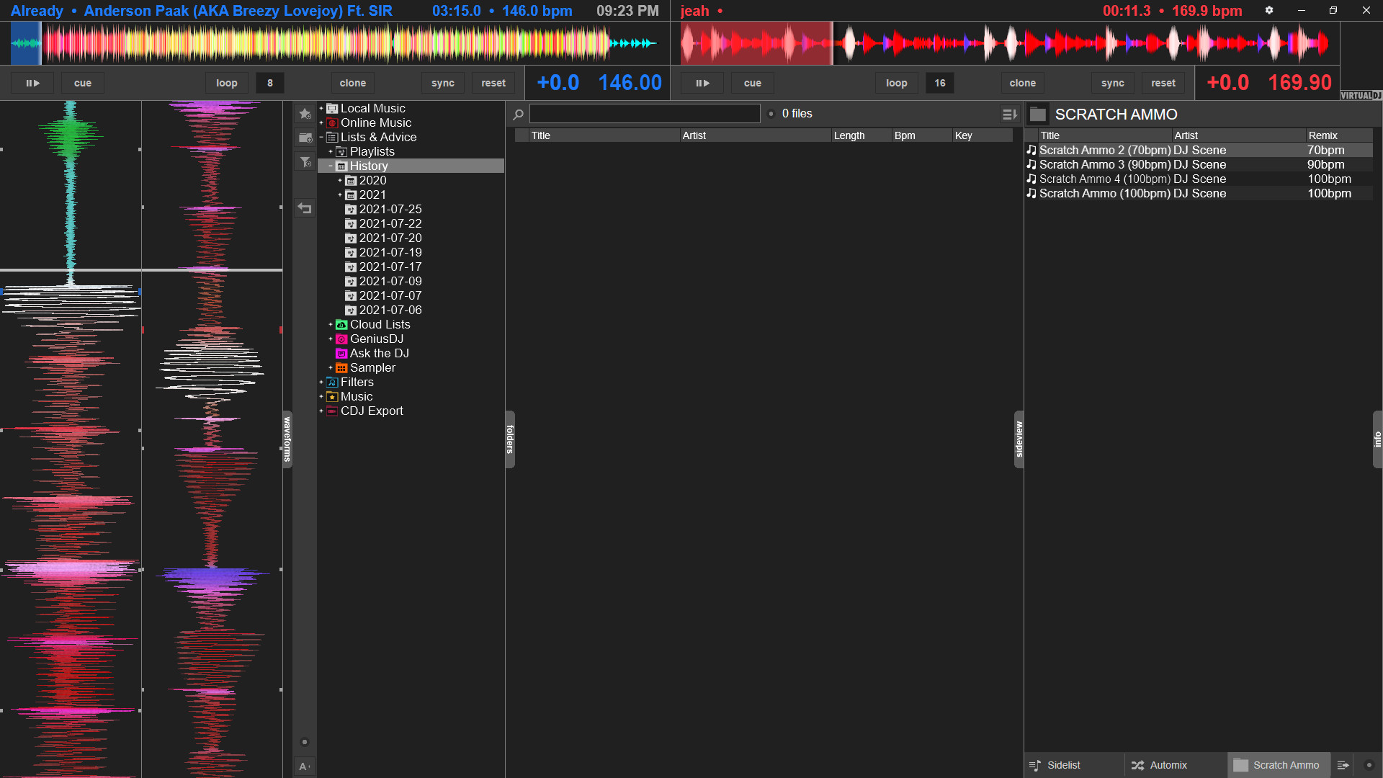Open history entry 2021-07-25

click(x=390, y=210)
